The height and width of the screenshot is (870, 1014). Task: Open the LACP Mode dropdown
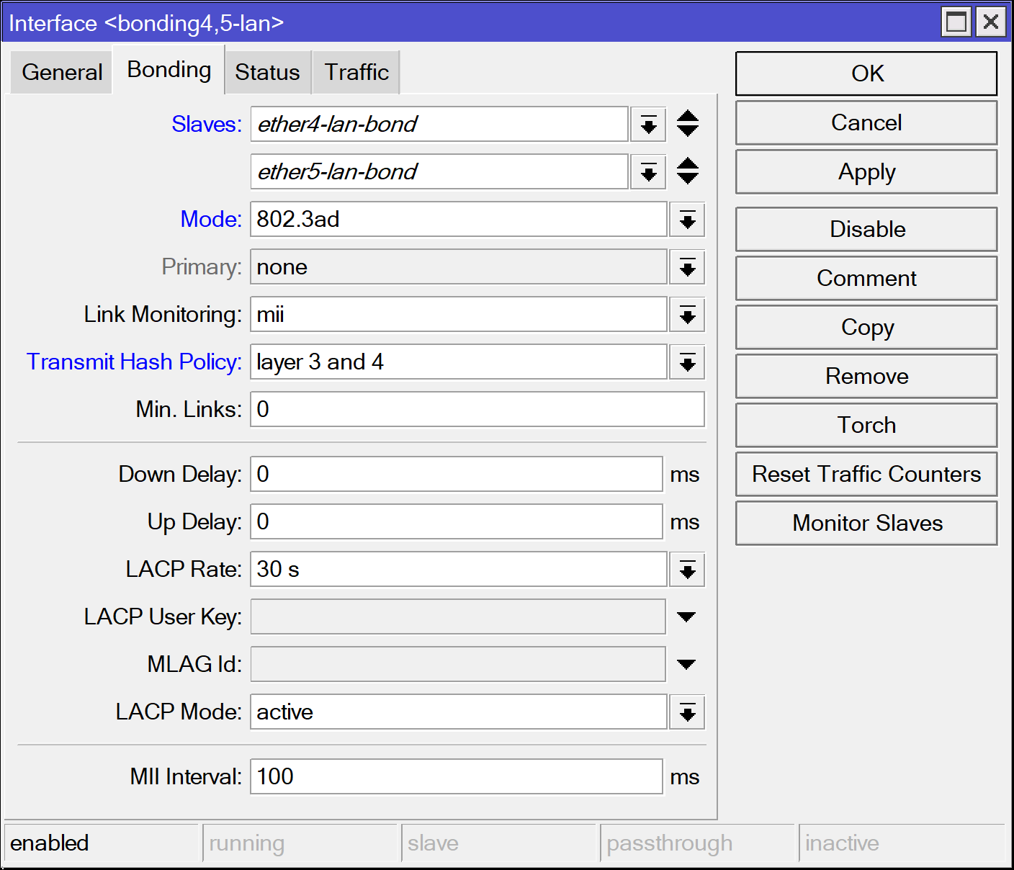click(x=687, y=712)
